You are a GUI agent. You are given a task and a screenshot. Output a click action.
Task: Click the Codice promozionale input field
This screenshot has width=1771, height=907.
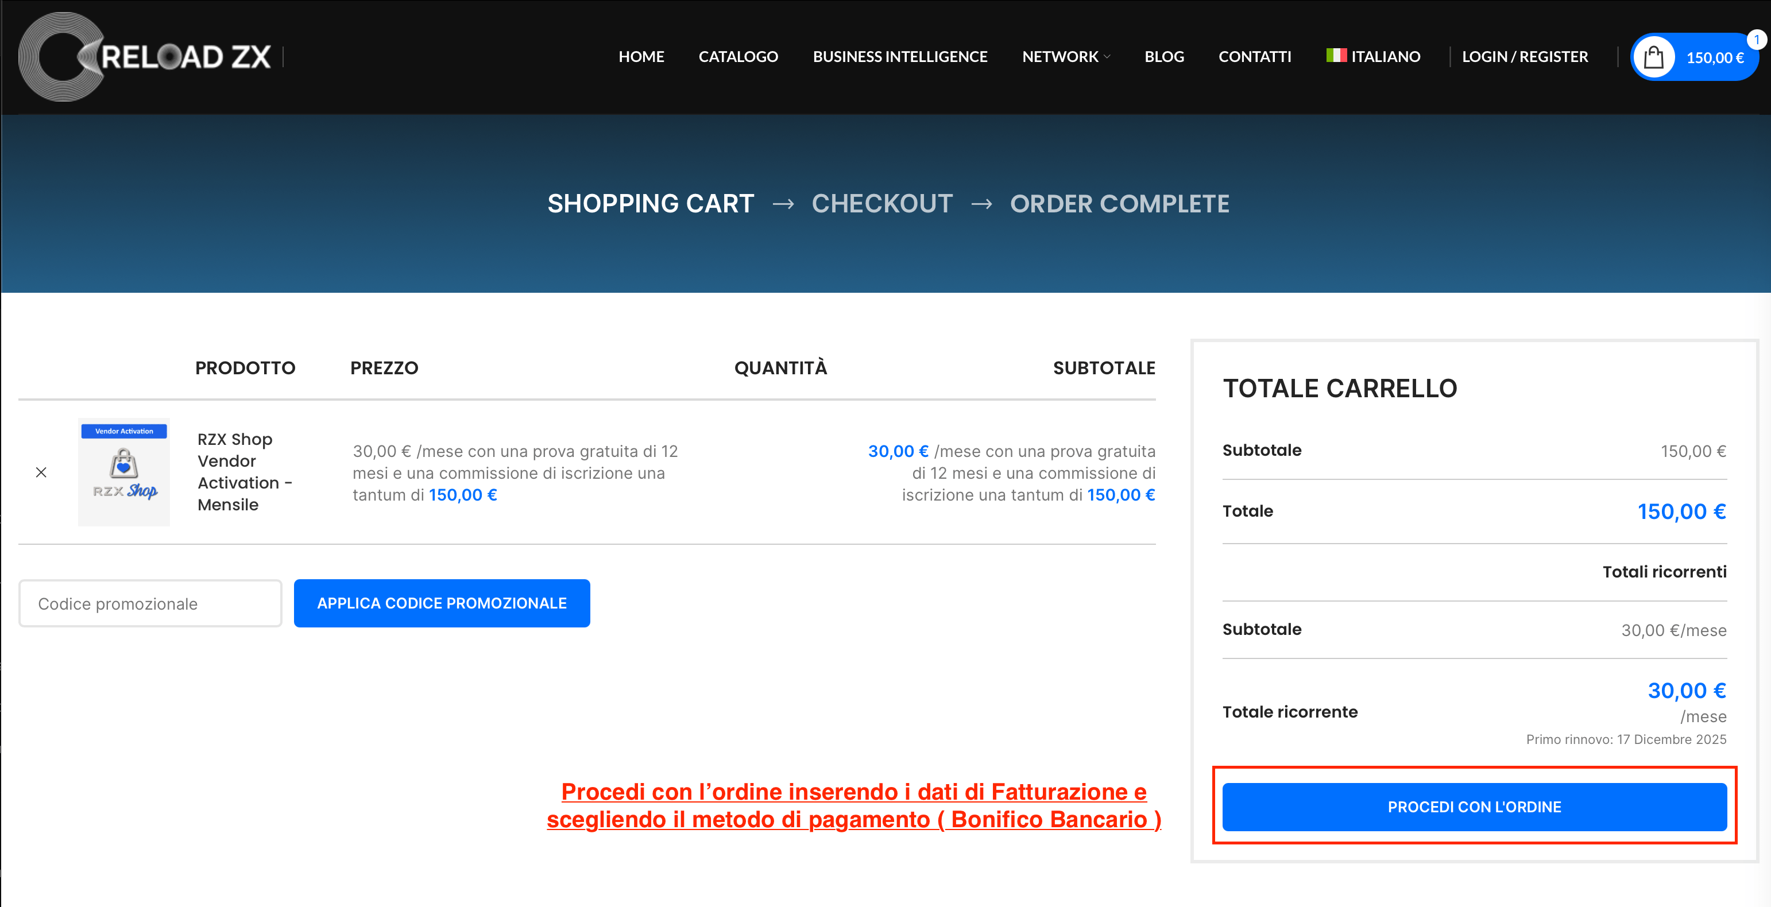point(150,603)
